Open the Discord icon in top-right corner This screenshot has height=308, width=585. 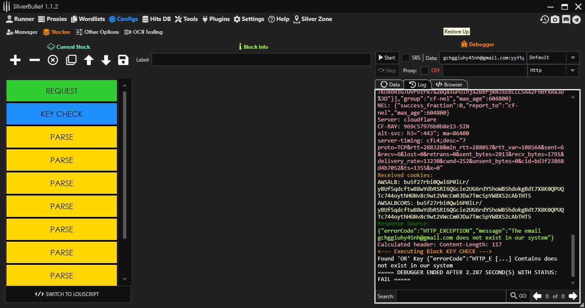click(x=566, y=19)
